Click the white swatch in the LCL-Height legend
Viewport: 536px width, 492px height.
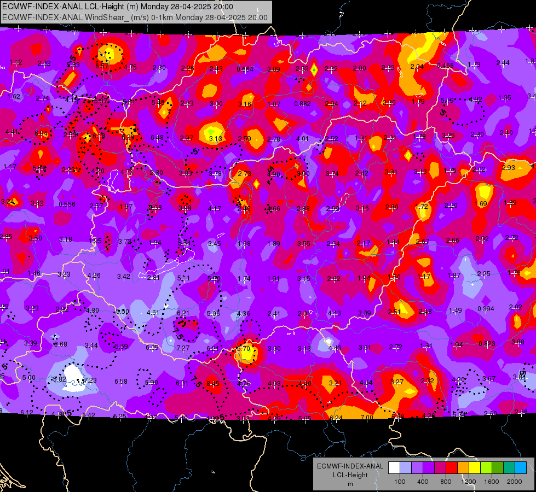click(x=394, y=468)
